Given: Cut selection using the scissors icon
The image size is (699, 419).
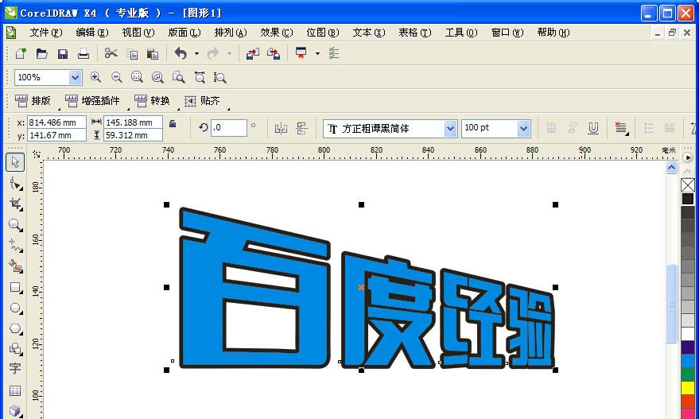Looking at the screenshot, I should pos(111,54).
